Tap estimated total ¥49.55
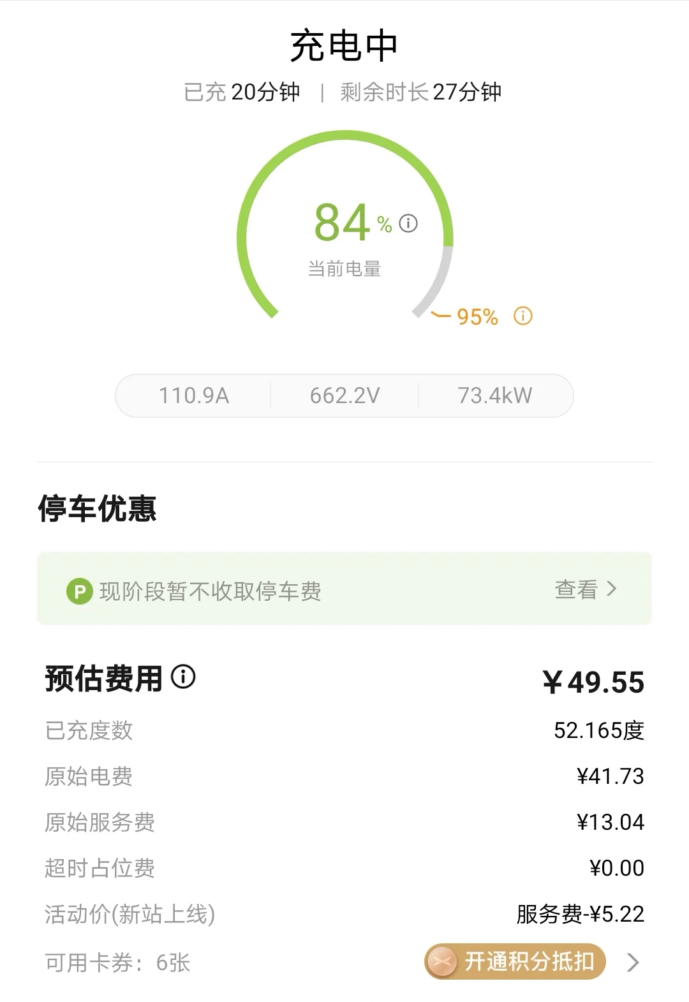This screenshot has width=689, height=1002. tap(594, 682)
